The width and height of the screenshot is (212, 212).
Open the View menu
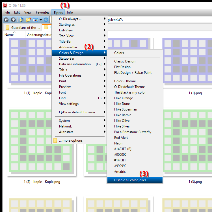(x=28, y=12)
